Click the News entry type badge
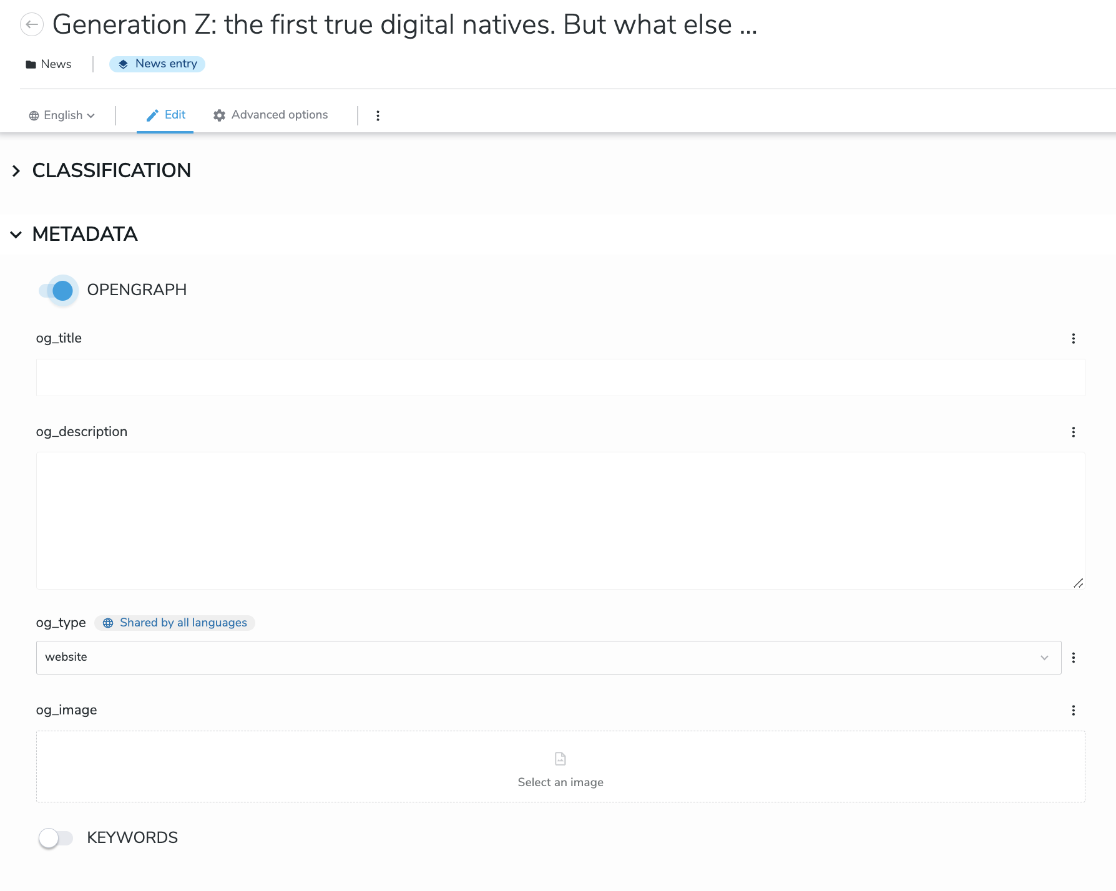 tap(157, 64)
